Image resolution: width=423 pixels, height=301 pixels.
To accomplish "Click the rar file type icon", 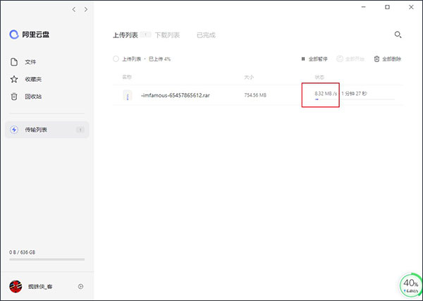I will [x=128, y=95].
